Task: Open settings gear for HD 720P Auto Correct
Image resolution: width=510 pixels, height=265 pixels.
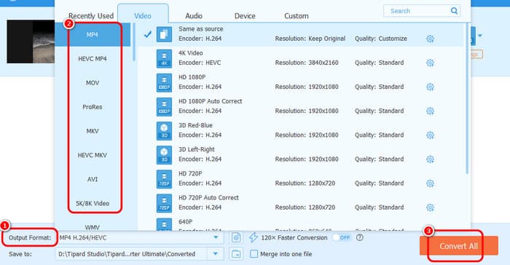Action: pyautogui.click(x=430, y=207)
